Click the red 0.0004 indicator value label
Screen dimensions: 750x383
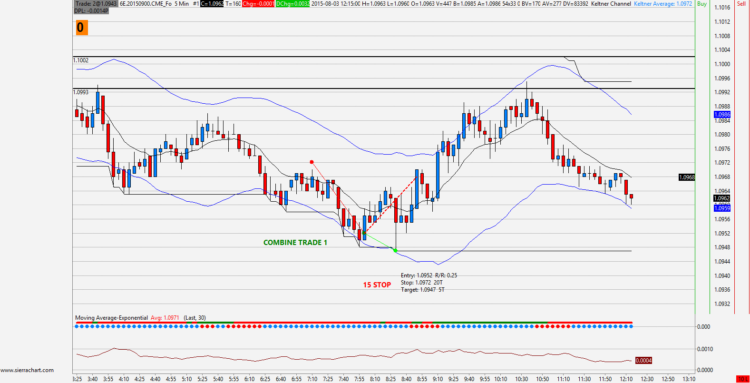coord(643,361)
